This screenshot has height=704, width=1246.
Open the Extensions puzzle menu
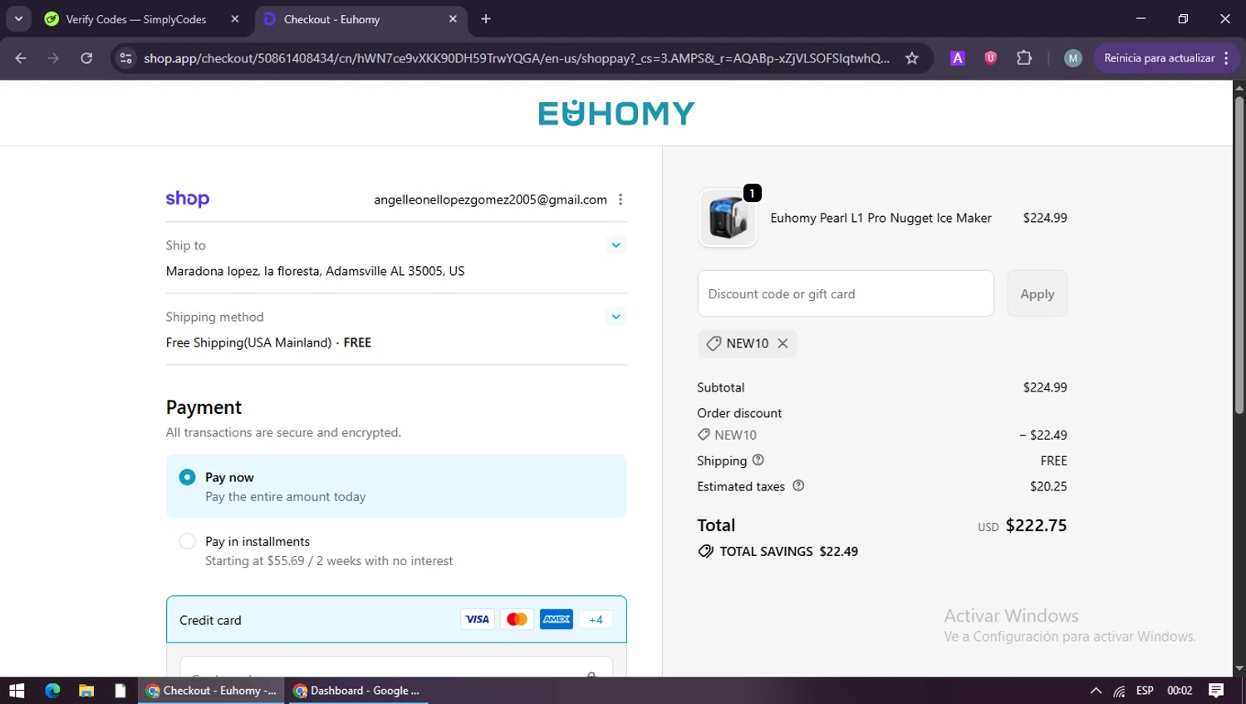click(x=1024, y=58)
